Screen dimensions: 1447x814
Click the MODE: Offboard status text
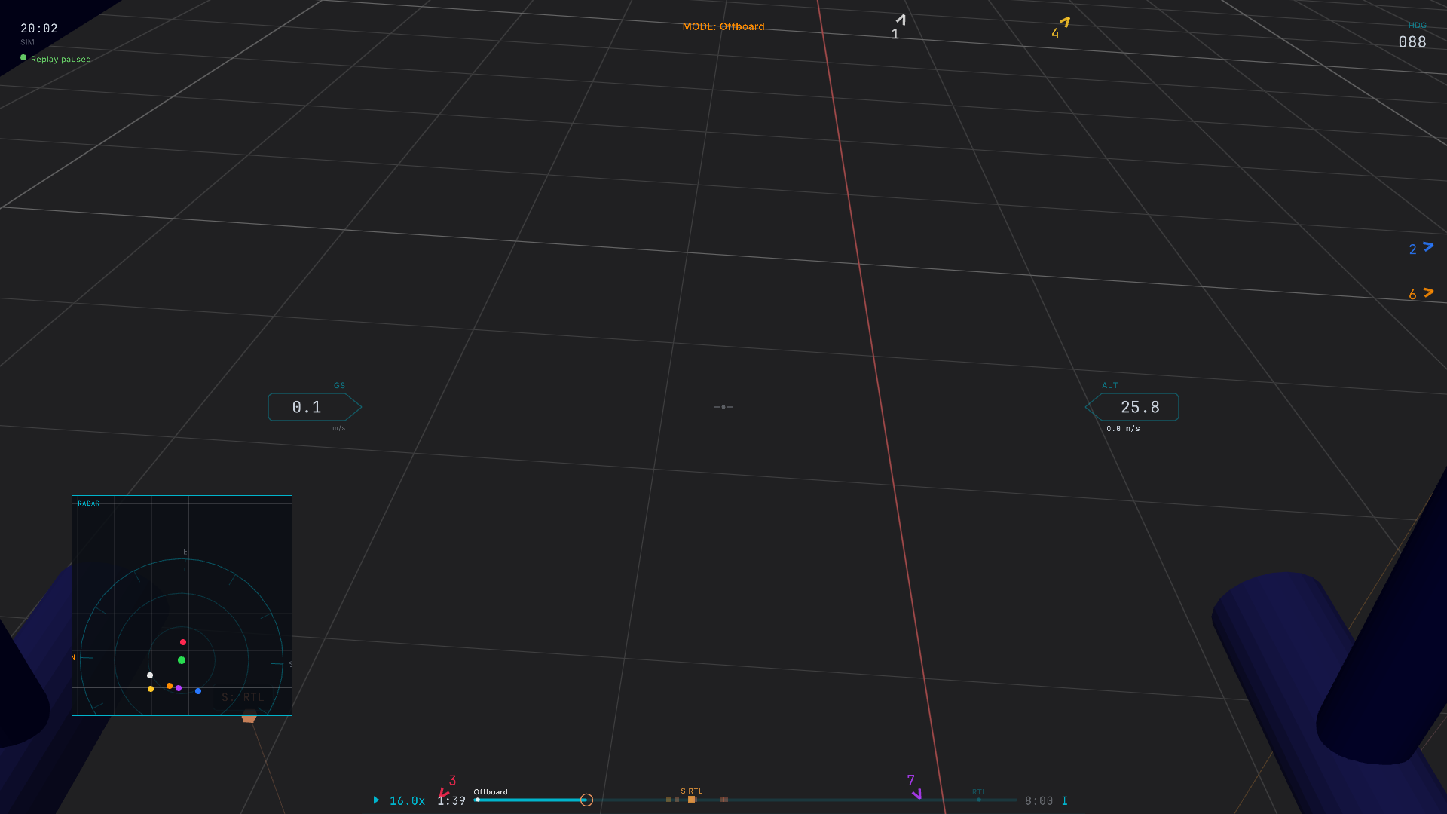pyautogui.click(x=723, y=26)
